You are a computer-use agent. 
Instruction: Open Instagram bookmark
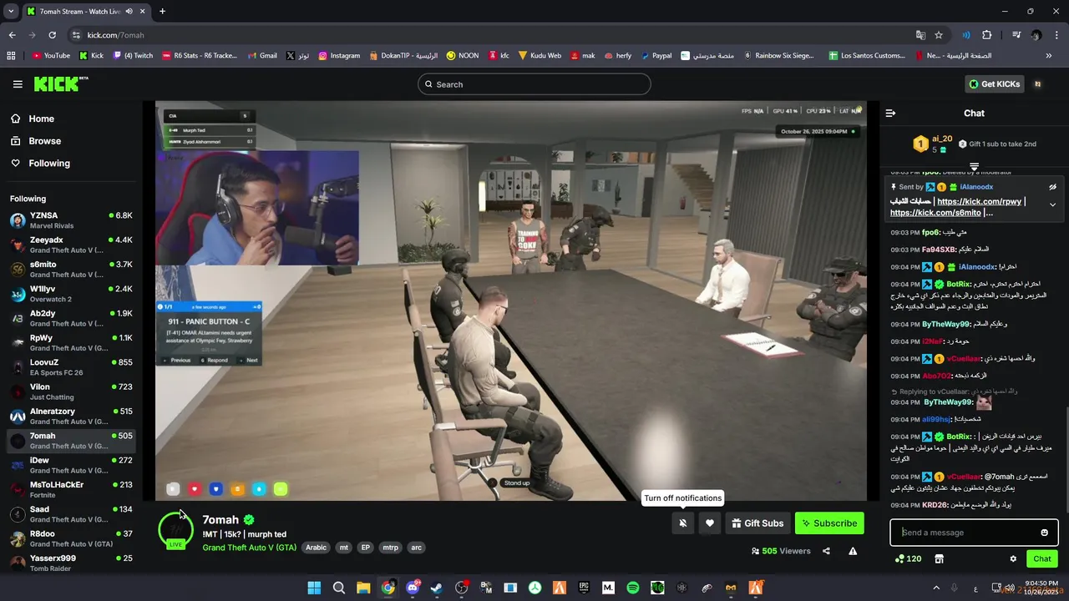click(339, 56)
